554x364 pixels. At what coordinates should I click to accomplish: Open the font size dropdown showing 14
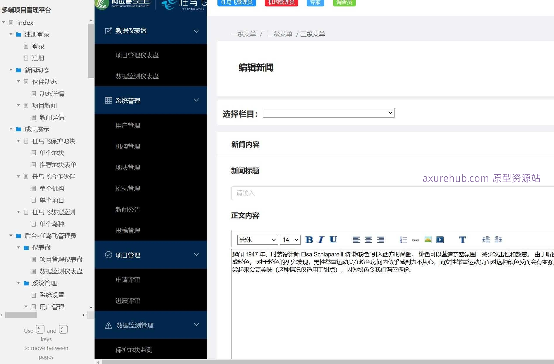[289, 239]
